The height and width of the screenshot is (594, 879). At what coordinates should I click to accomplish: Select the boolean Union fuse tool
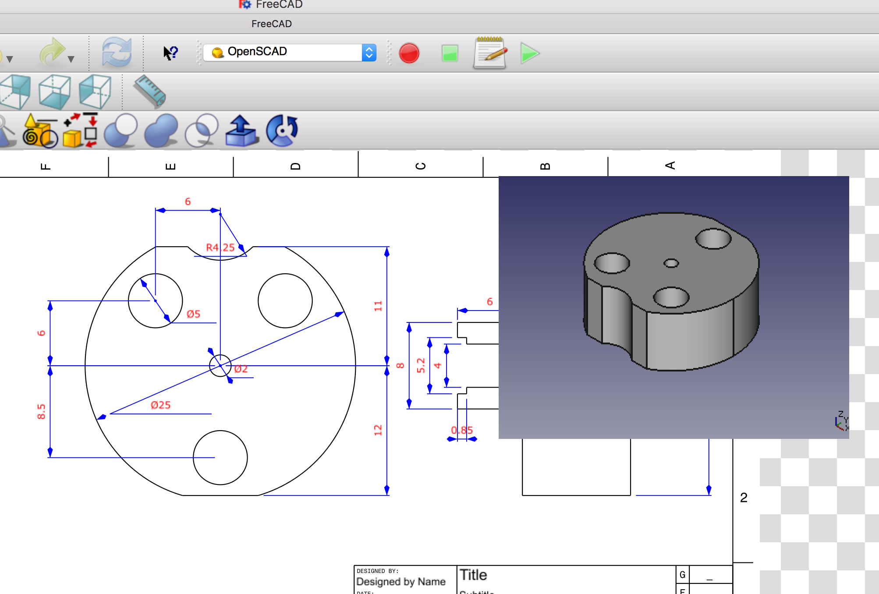tap(161, 130)
